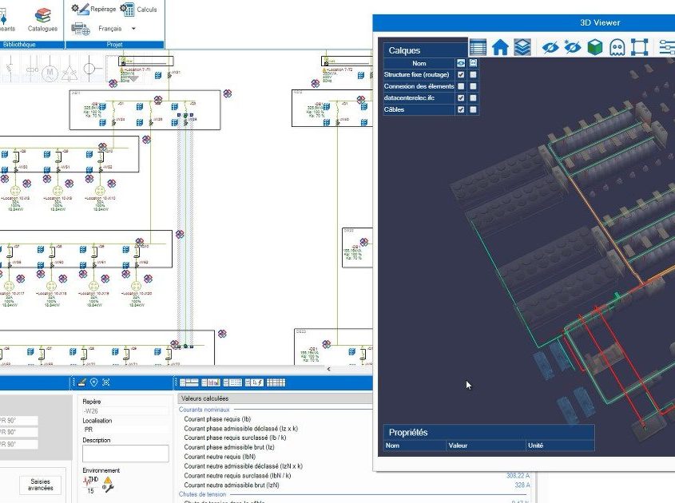
Task: Click the eye visibility column header in Calques
Action: [461, 63]
